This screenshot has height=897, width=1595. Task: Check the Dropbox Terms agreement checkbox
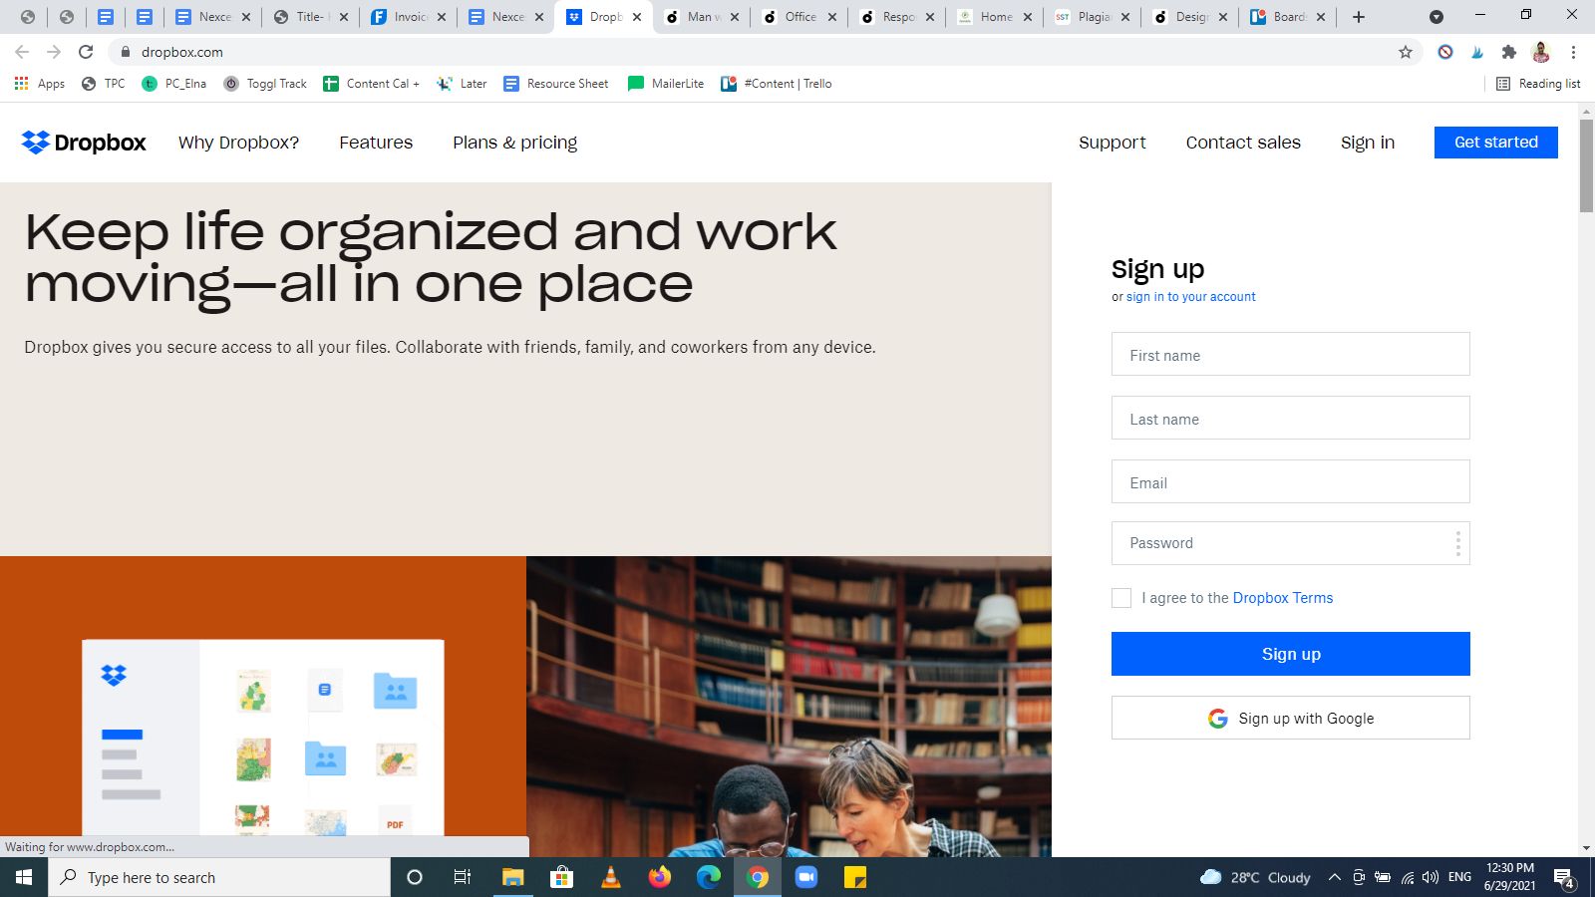tap(1120, 598)
